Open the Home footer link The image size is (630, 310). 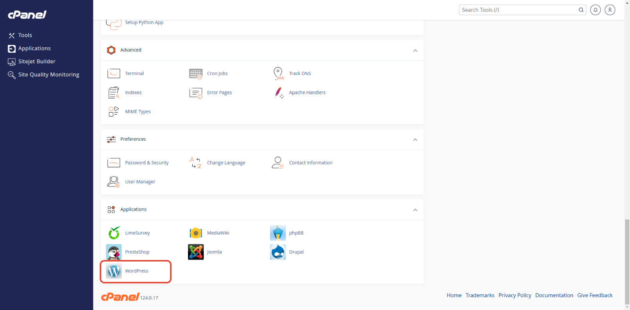[x=454, y=295]
